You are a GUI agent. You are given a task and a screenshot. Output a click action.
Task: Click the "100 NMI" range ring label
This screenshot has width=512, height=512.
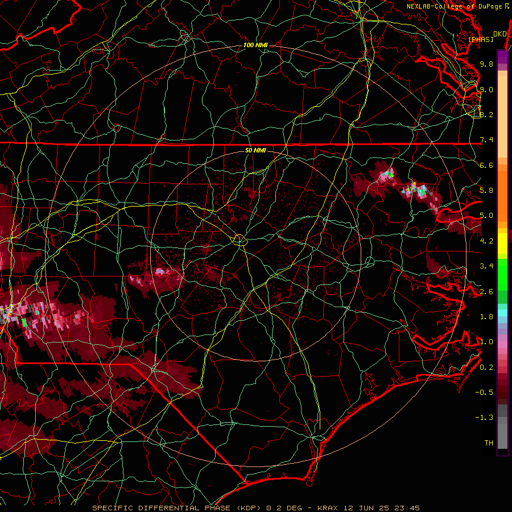point(255,45)
